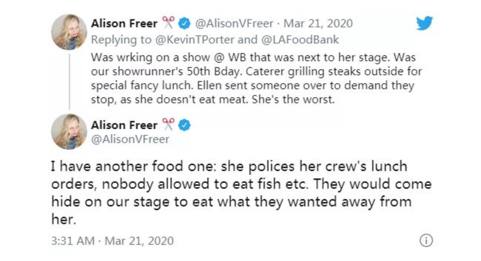The image size is (481, 261).
Task: Click the info icon beside the timestamp
Action: point(426,241)
